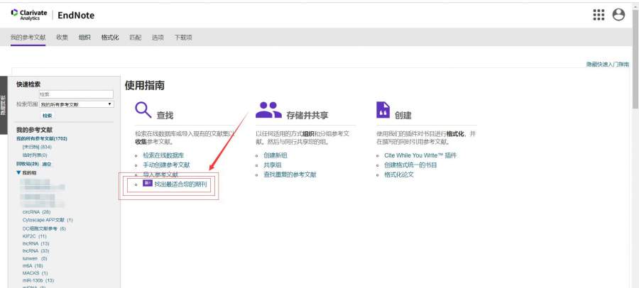Click the people icon for 存储并共享
Viewport: 639px width, 288px height.
click(x=268, y=110)
